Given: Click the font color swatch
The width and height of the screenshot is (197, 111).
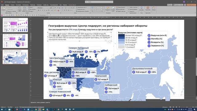Looking at the screenshot, I should coord(58,10).
